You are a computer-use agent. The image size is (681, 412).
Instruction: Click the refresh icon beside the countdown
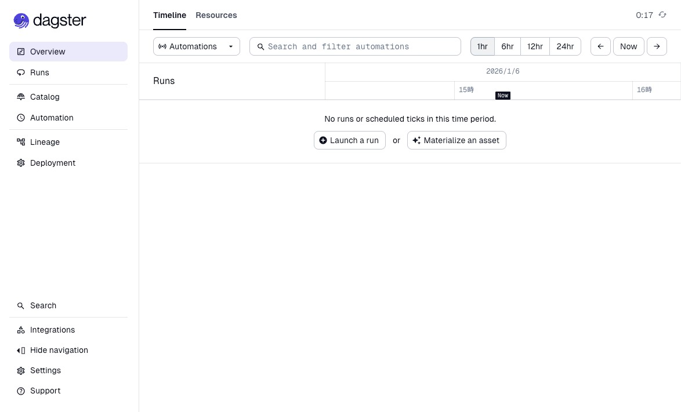point(662,15)
